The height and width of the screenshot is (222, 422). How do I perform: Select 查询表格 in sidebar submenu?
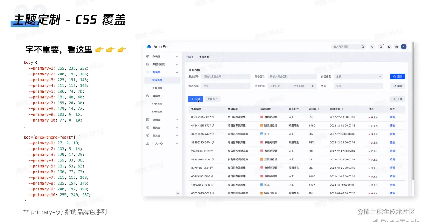162,80
